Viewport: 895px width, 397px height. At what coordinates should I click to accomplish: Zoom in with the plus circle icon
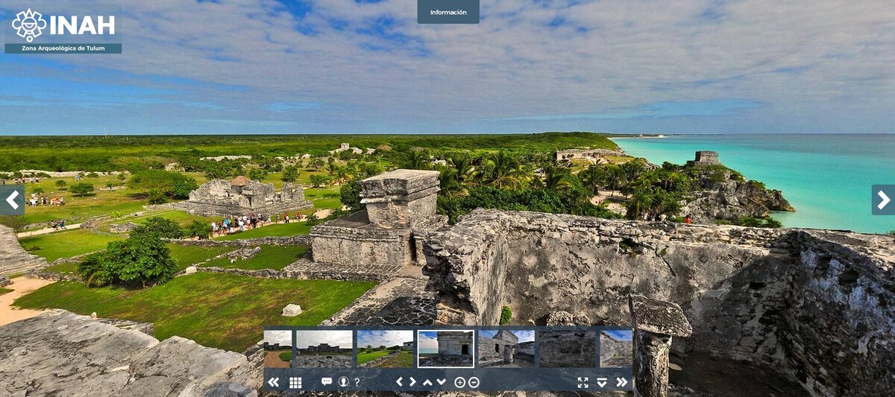click(x=459, y=382)
